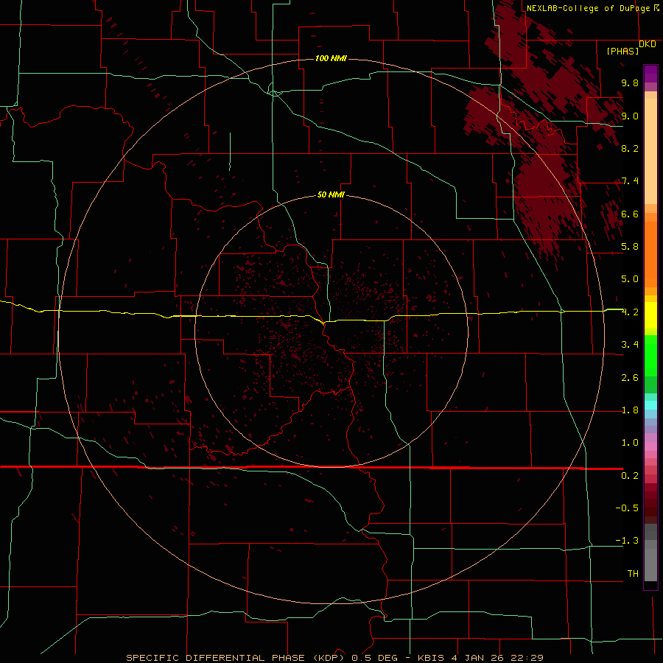
Task: Select the bright green segment of color bar
Action: [x=650, y=355]
